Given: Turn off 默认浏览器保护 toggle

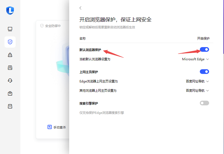Looking at the screenshot, I should pyautogui.click(x=204, y=50).
